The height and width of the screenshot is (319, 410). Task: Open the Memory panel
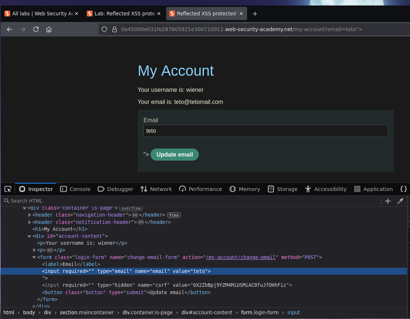tap(245, 189)
